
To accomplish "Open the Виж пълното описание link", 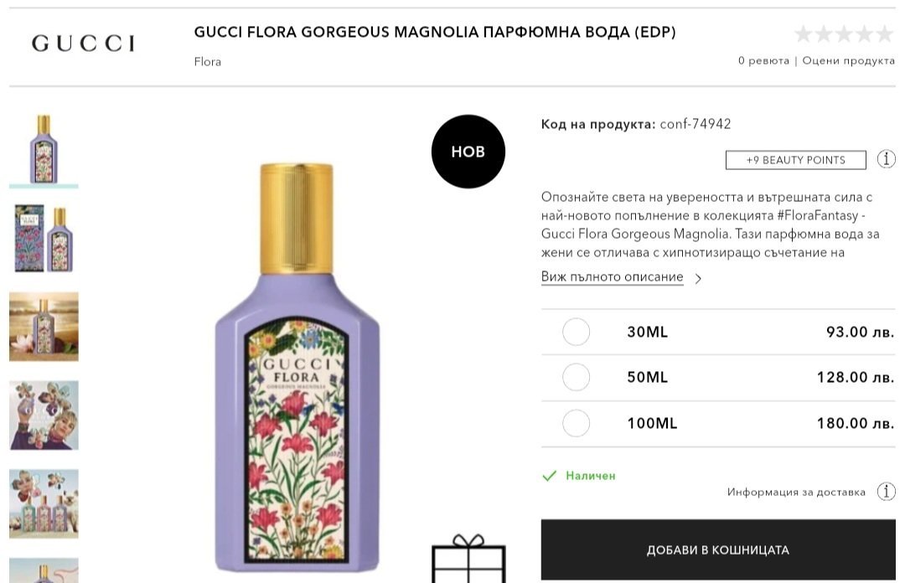I will click(612, 277).
